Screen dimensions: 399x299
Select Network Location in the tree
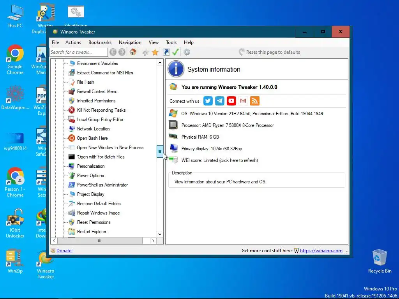[94, 129]
